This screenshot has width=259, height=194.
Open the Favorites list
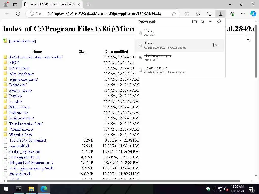(x=198, y=14)
